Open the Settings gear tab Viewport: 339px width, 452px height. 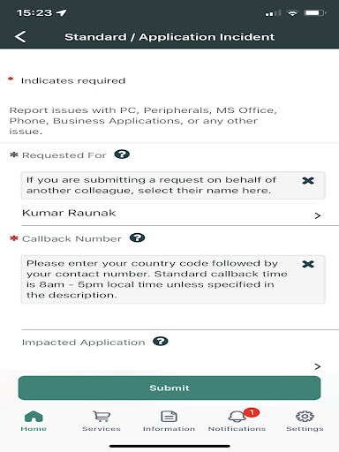[305, 421]
